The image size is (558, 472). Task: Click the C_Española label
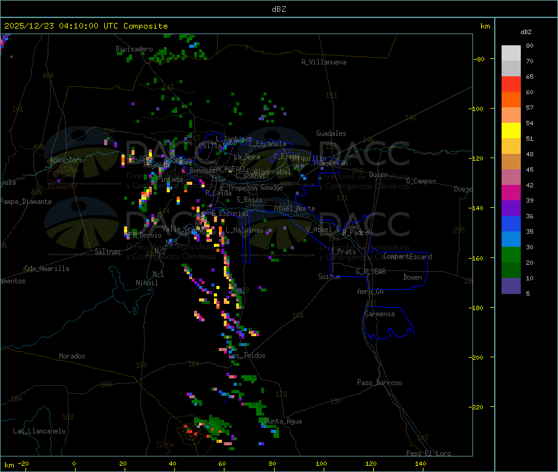(267, 144)
